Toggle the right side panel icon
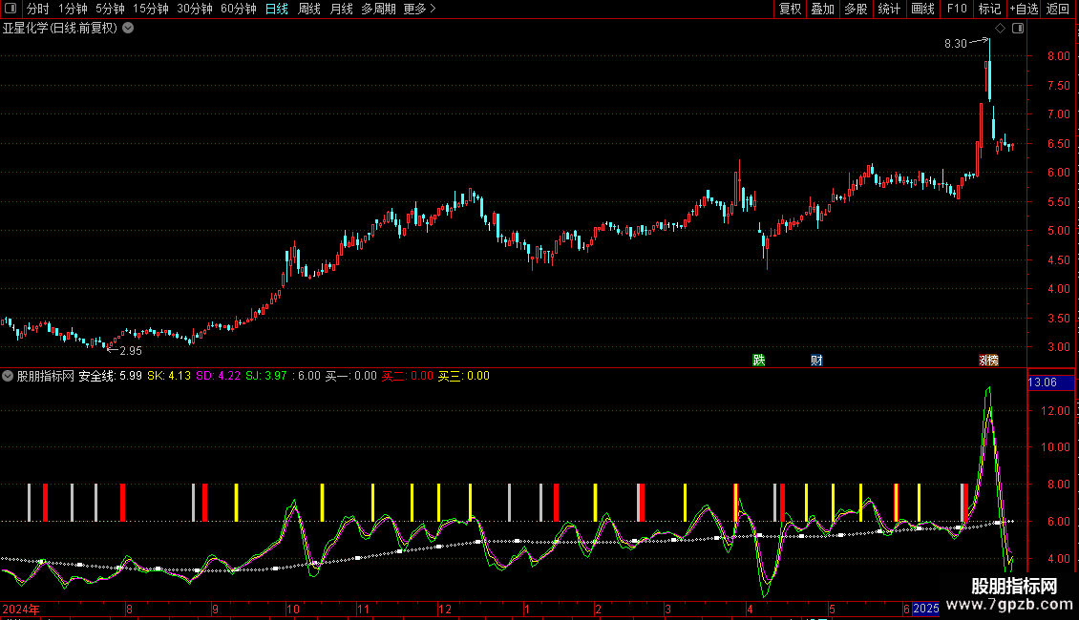 pyautogui.click(x=1017, y=29)
